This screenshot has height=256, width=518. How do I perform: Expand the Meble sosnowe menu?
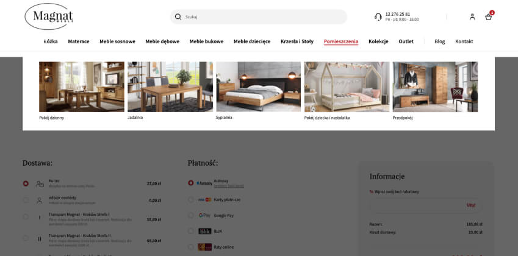point(117,41)
